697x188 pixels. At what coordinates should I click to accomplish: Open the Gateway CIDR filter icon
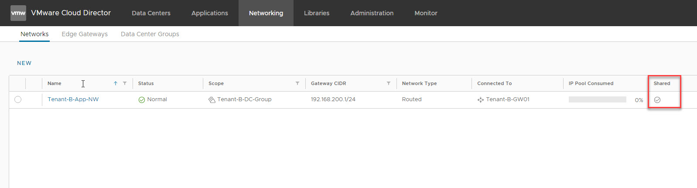coord(389,83)
